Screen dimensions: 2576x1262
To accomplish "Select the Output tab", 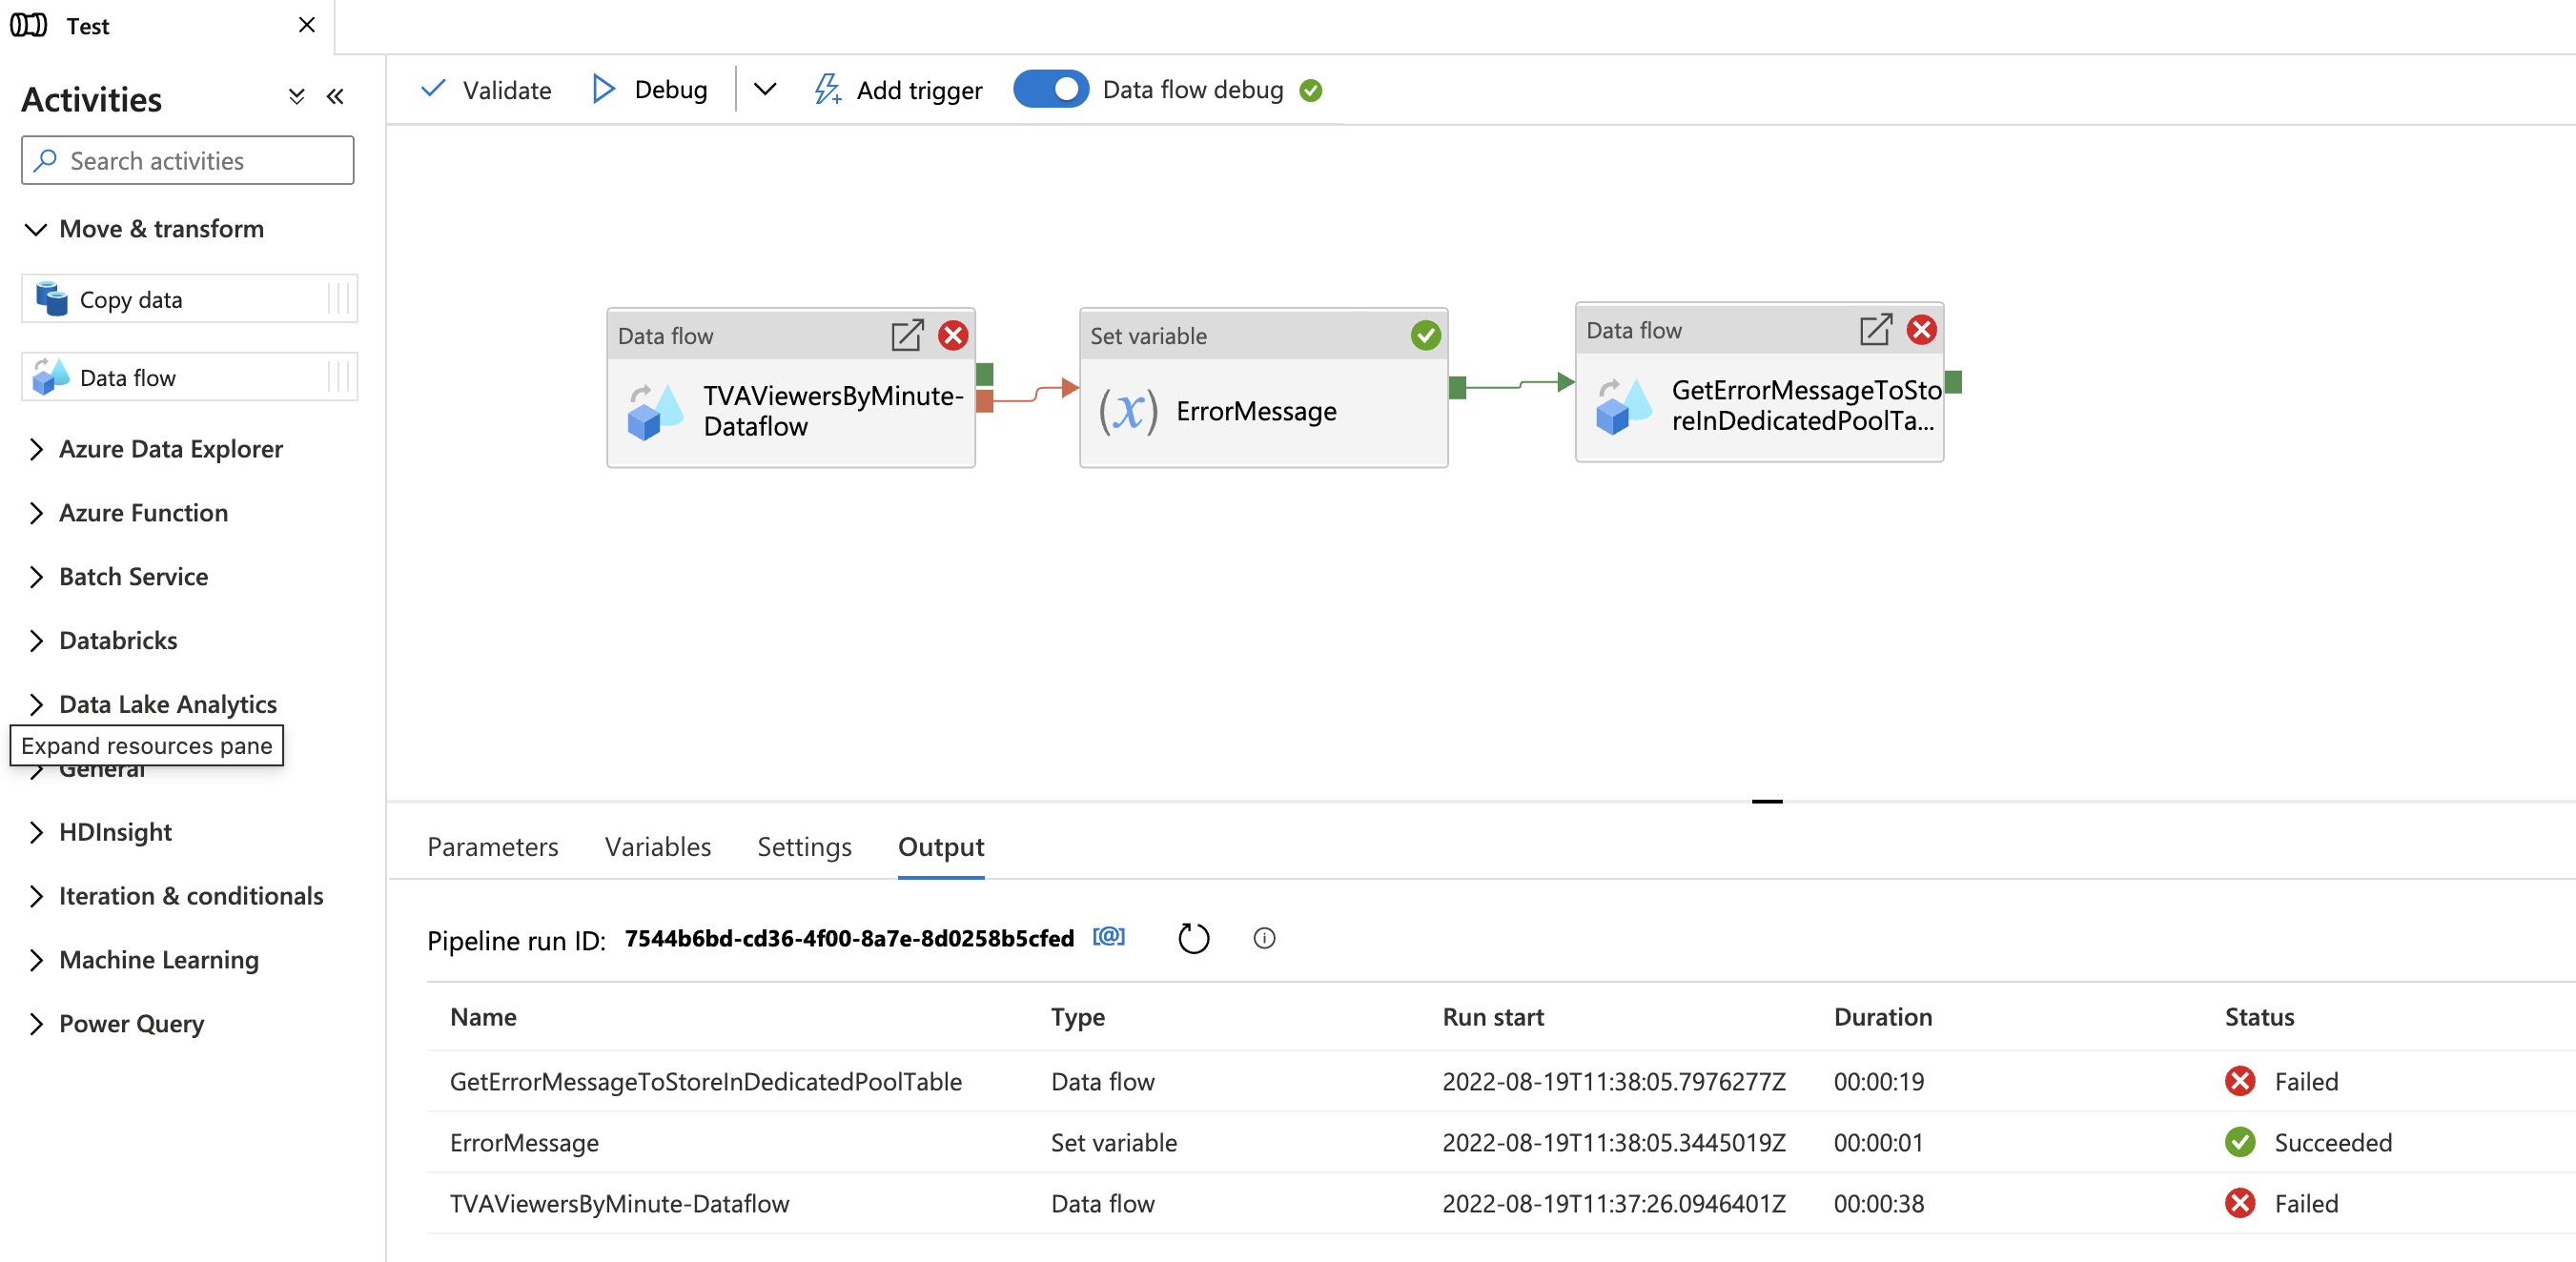I will coord(941,847).
